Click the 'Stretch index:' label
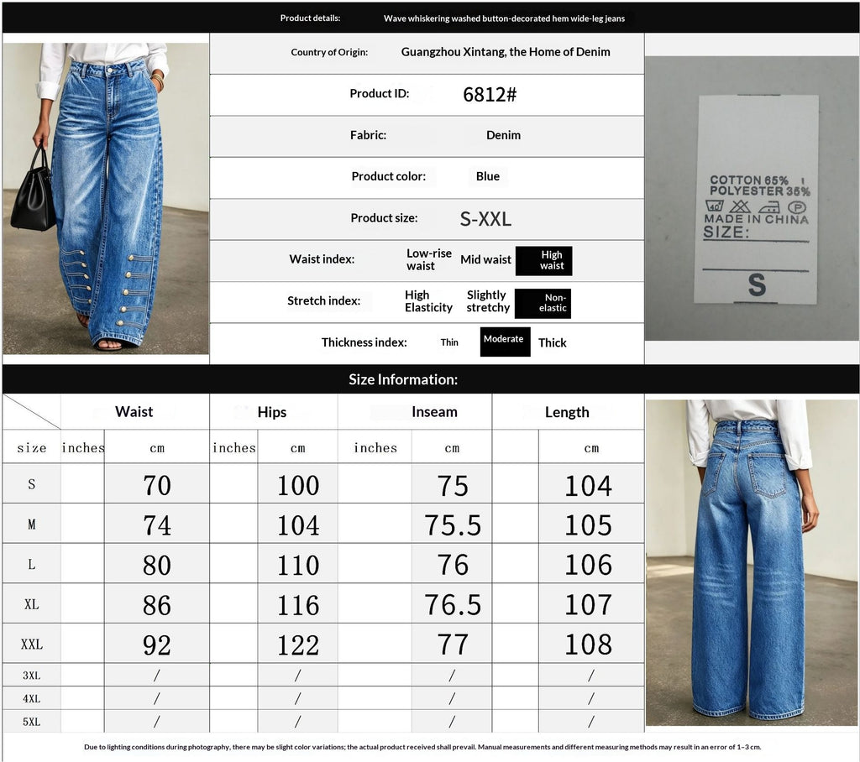The height and width of the screenshot is (762, 860). coord(323,301)
